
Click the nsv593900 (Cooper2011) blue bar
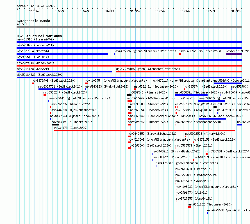(228, 83)
